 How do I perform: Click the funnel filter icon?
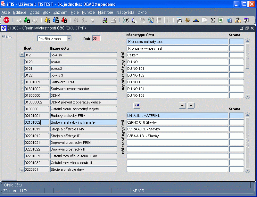pyautogui.click(x=93, y=21)
